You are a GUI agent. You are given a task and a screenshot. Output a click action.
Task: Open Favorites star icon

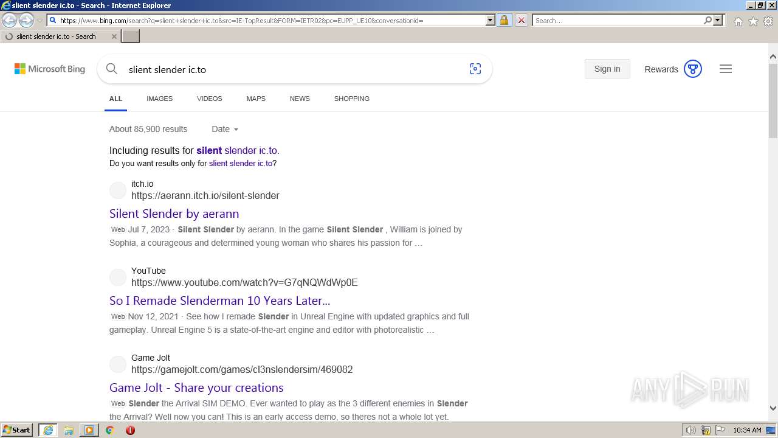(753, 21)
